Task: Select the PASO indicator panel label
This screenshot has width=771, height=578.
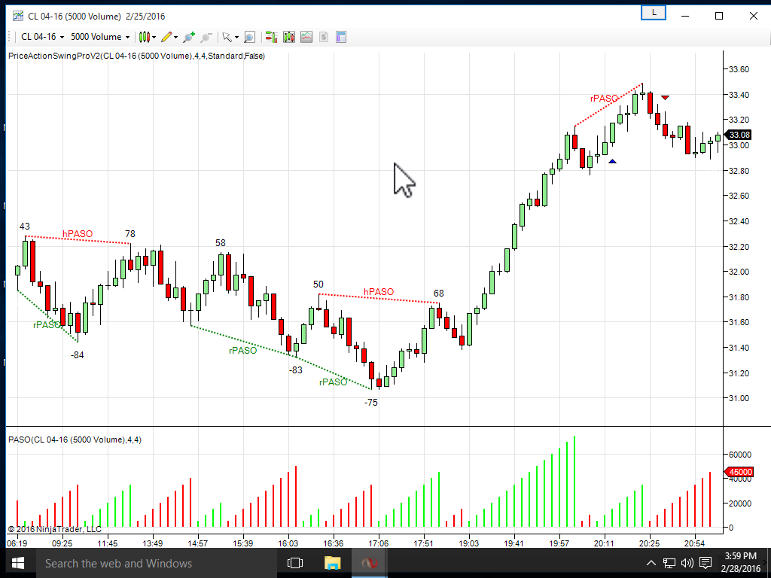Action: tap(75, 440)
